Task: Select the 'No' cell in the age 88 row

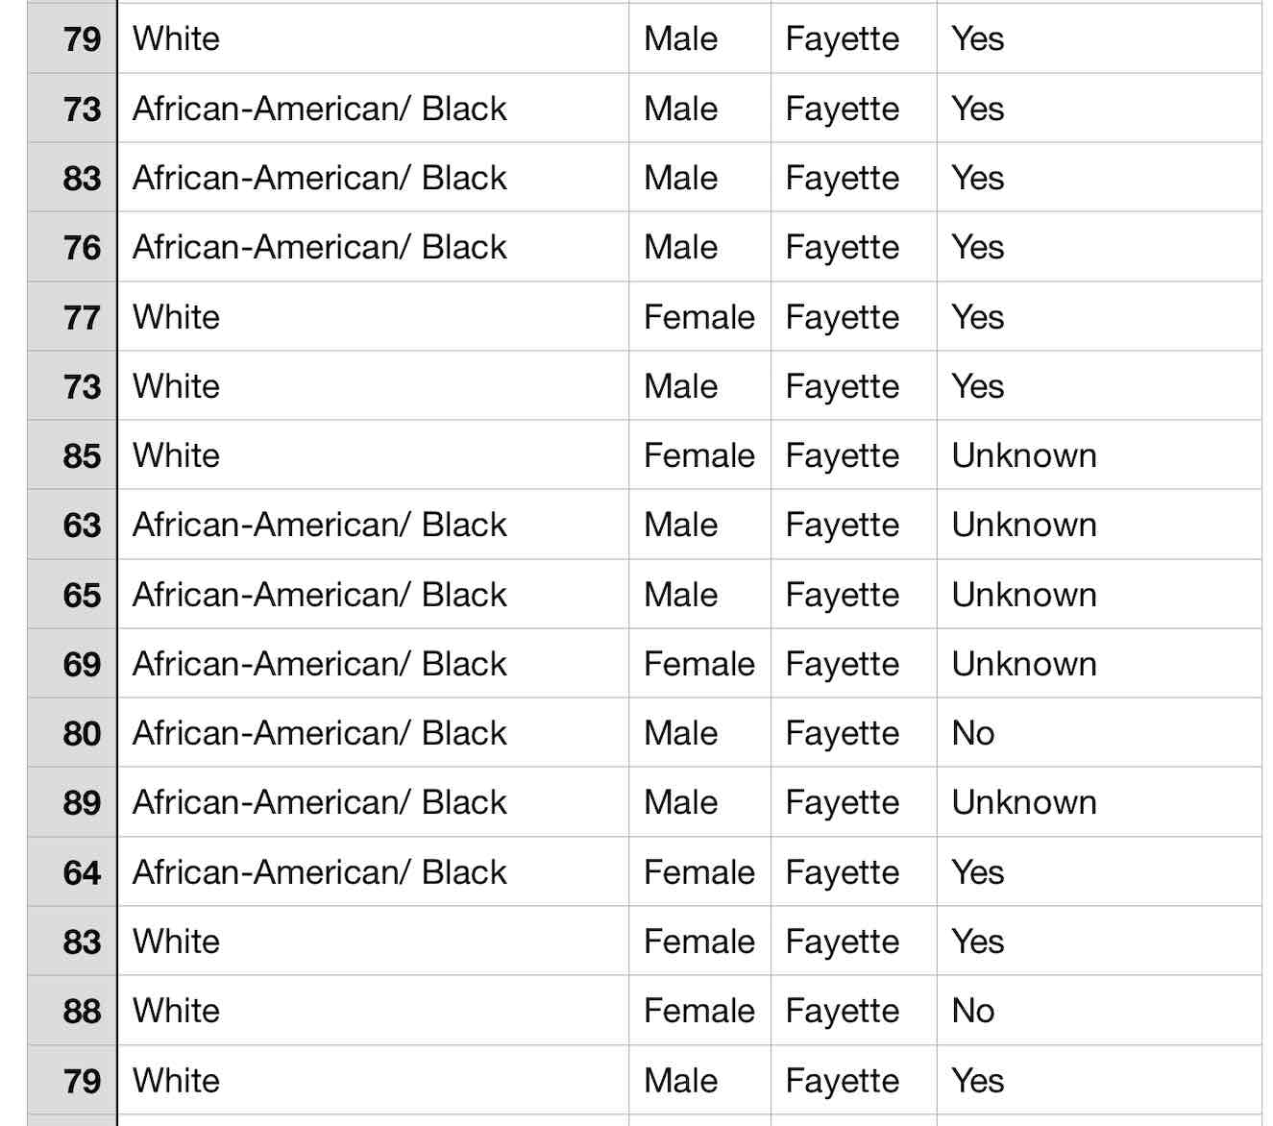Action: coord(973,1011)
